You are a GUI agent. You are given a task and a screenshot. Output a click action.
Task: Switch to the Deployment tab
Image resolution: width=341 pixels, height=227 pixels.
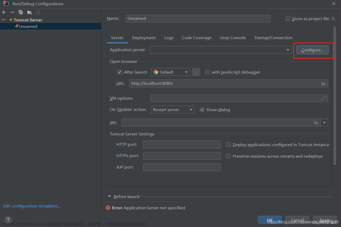[144, 38]
